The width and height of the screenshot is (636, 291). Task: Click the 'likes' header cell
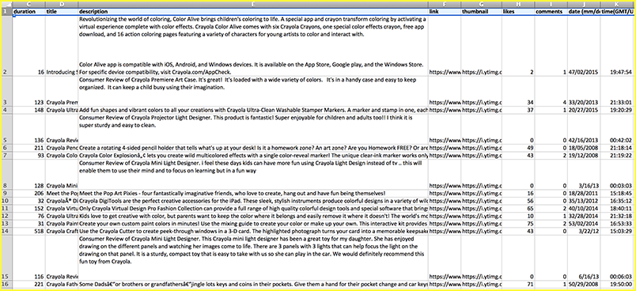518,12
